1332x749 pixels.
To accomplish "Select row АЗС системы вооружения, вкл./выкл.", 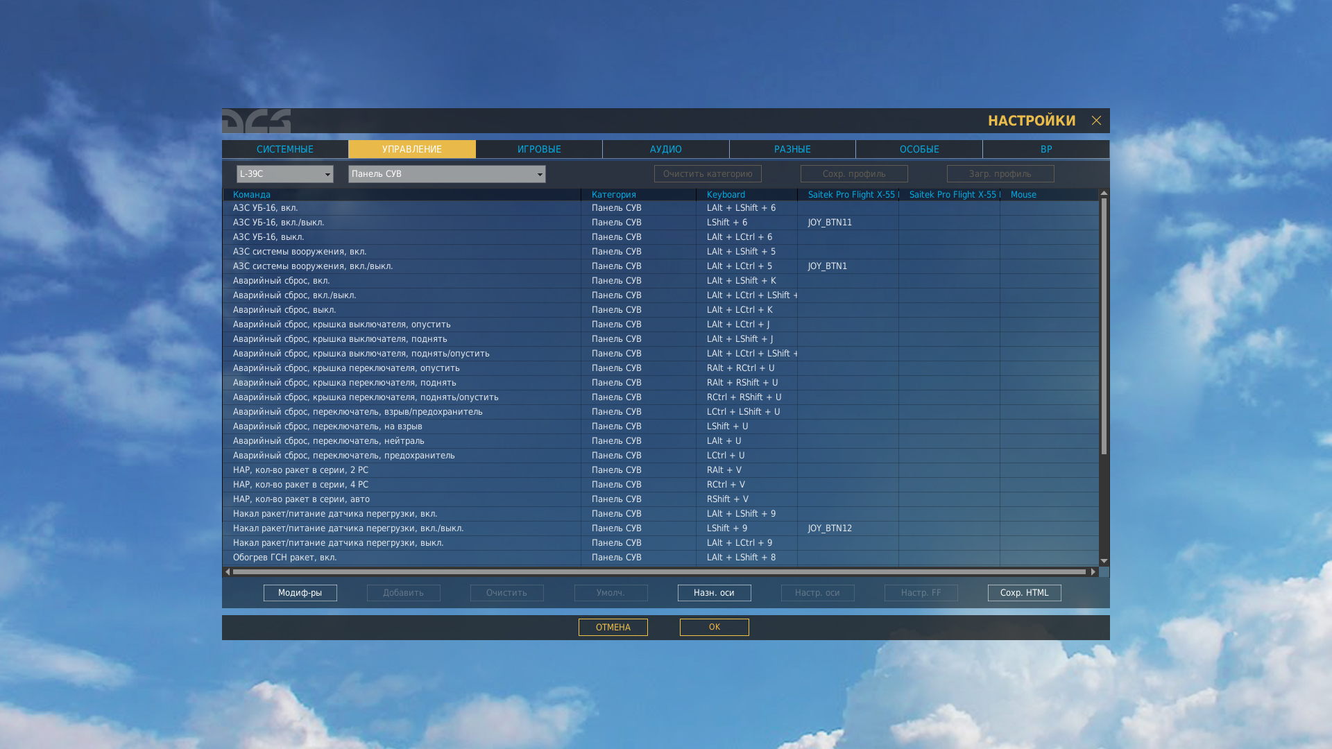I will 660,266.
